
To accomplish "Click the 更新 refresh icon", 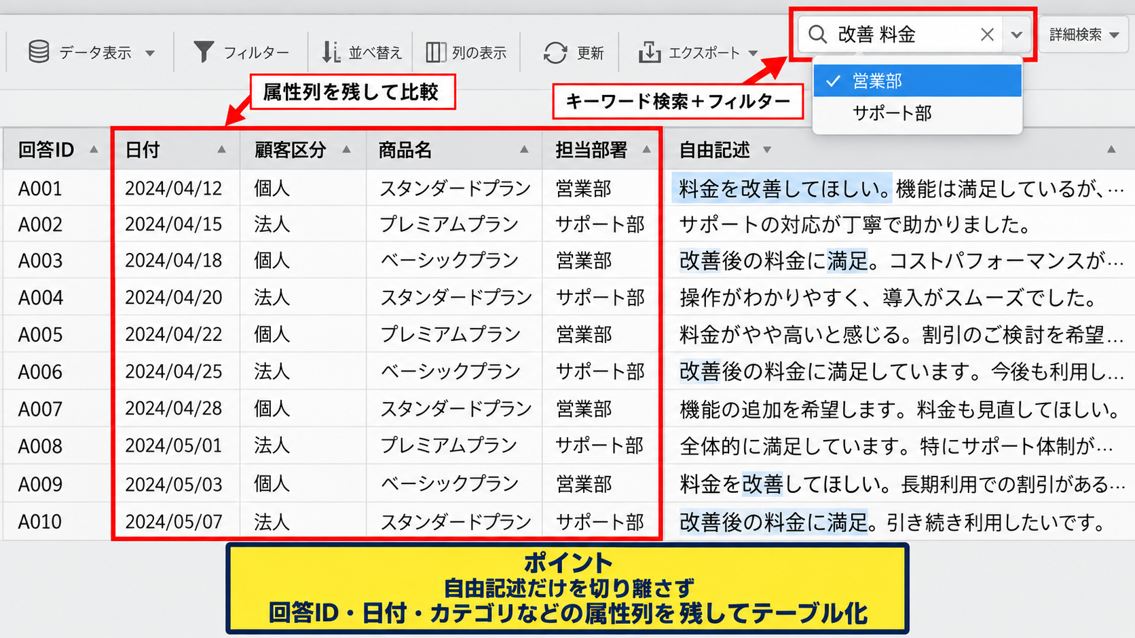I will (555, 52).
